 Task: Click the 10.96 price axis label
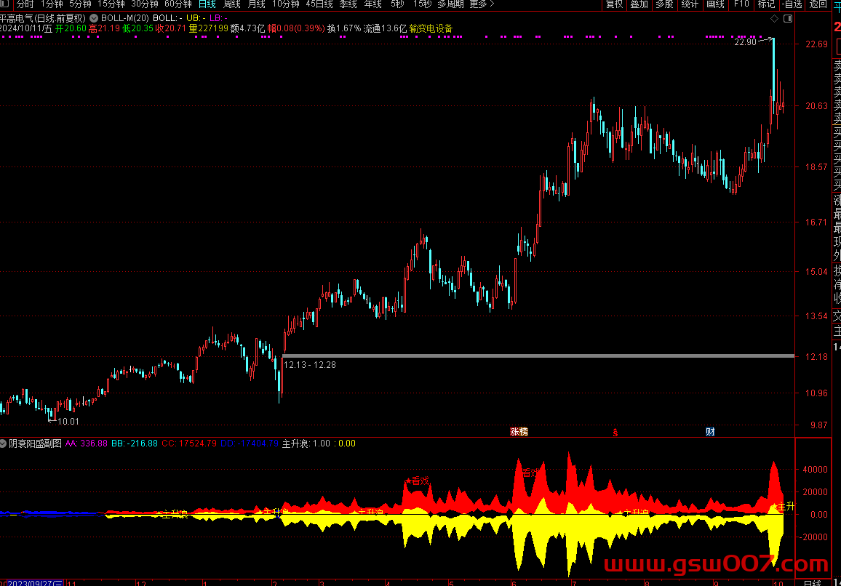click(x=816, y=393)
